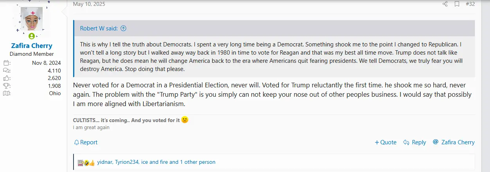Click the trophy points icon
Image resolution: width=490 pixels, height=172 pixels.
(6, 86)
